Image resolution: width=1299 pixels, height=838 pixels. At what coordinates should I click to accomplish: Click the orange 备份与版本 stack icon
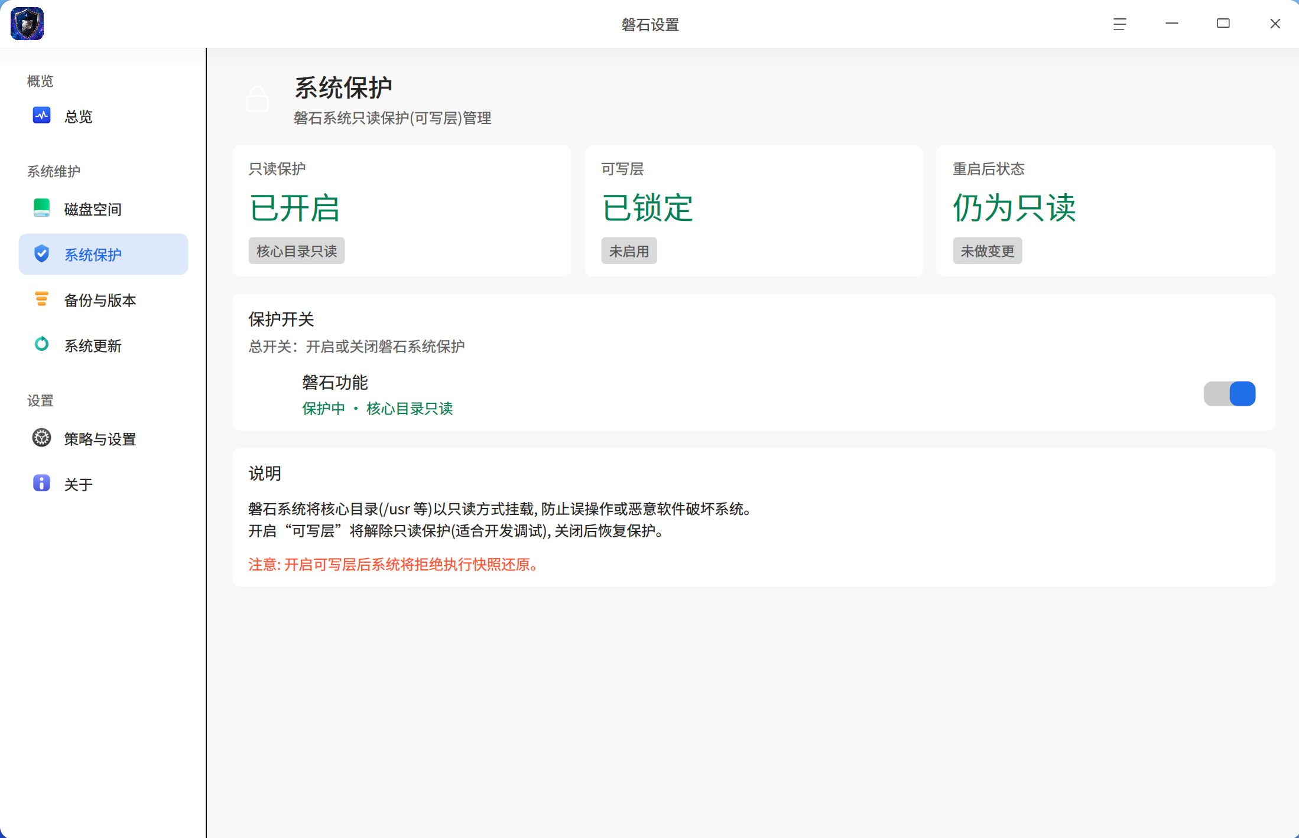coord(41,299)
